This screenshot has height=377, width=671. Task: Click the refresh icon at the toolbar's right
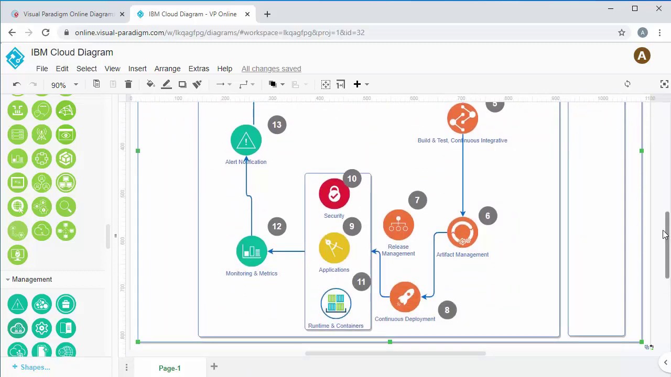click(627, 84)
